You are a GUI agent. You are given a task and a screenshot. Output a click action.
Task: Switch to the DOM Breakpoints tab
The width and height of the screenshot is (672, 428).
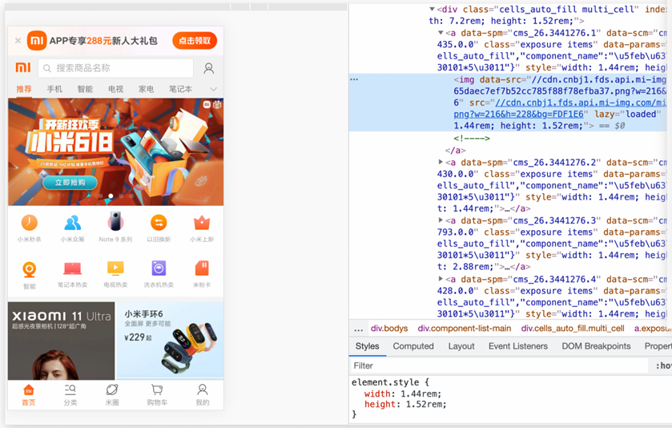(596, 346)
